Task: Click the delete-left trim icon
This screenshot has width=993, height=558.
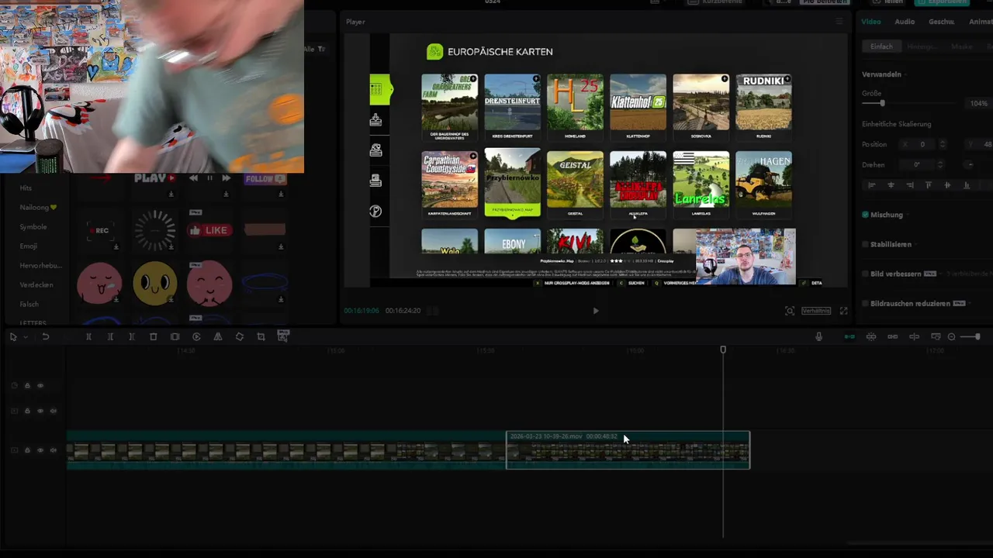Action: click(110, 337)
